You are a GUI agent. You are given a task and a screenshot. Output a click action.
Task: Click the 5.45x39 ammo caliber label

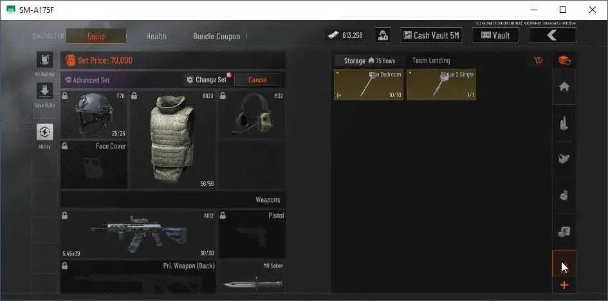tap(71, 254)
